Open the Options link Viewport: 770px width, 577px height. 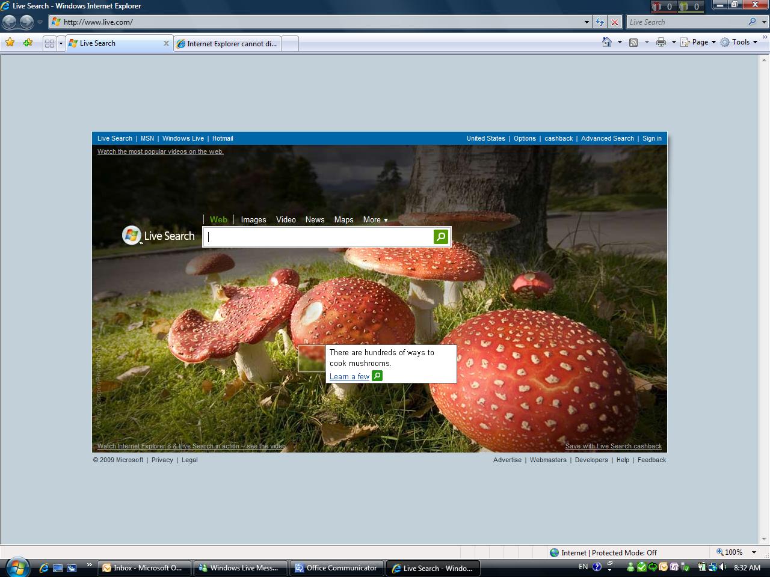[x=525, y=138]
